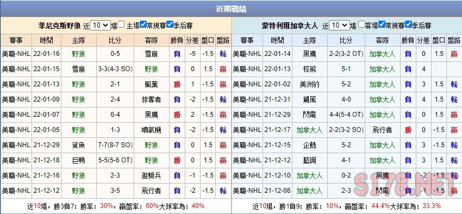Viewport: 462px width, 214px height.
Task: Open the 加拿大人 recent games count dropdown
Action: [339, 26]
